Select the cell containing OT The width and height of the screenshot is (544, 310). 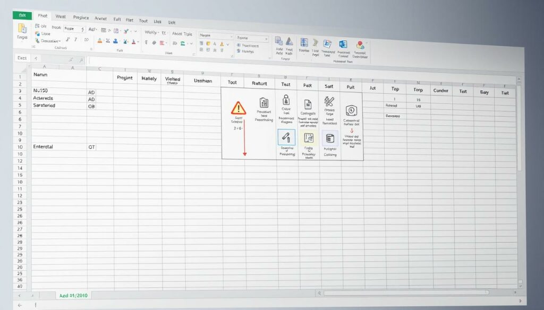click(x=100, y=147)
